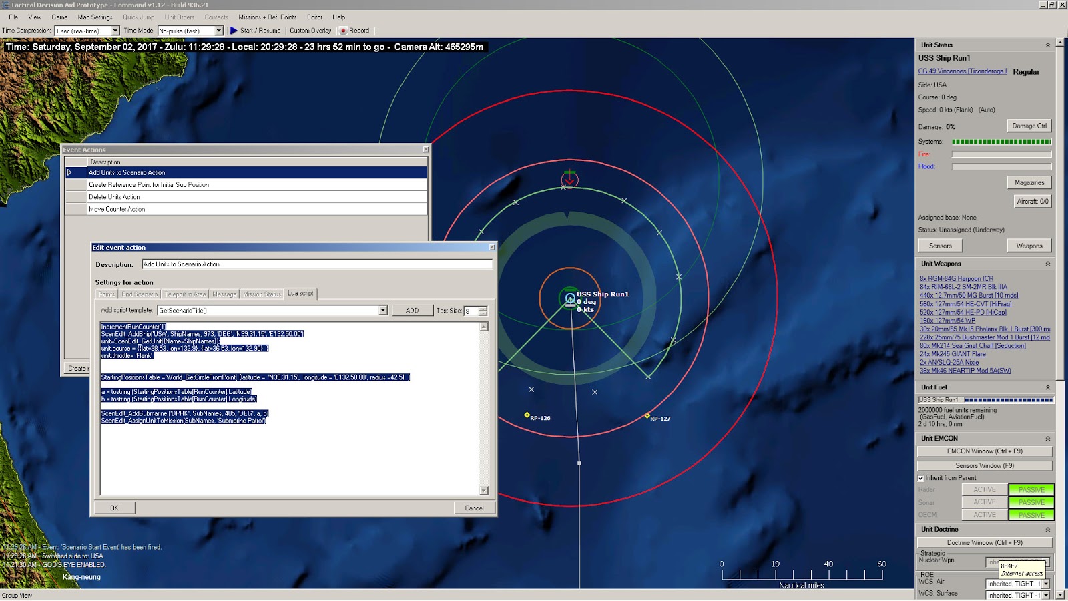Viewport: 1068px width, 601px height.
Task: Click the Lua script editor scrollbar
Action: [484, 409]
